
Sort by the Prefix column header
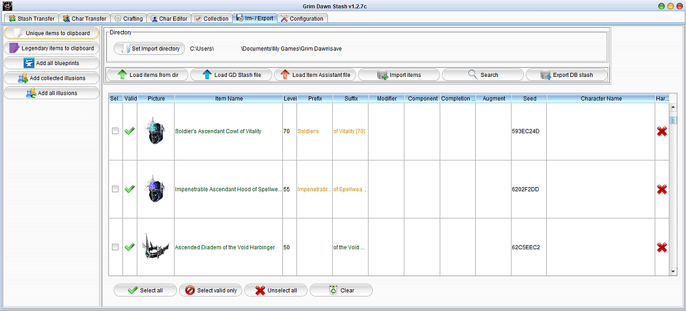[315, 99]
